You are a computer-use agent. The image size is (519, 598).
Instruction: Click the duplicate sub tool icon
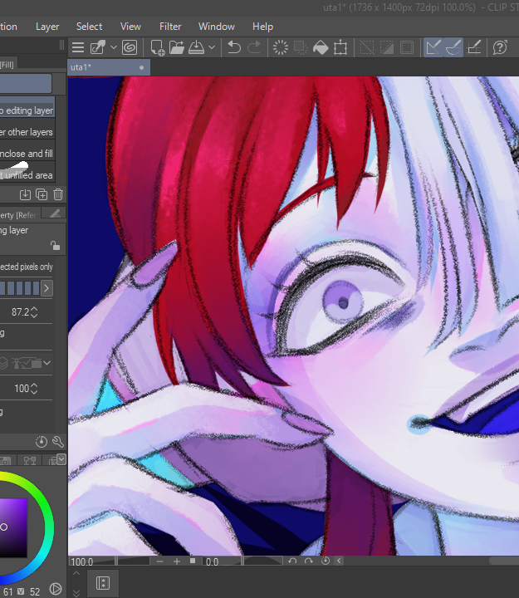[x=42, y=194]
